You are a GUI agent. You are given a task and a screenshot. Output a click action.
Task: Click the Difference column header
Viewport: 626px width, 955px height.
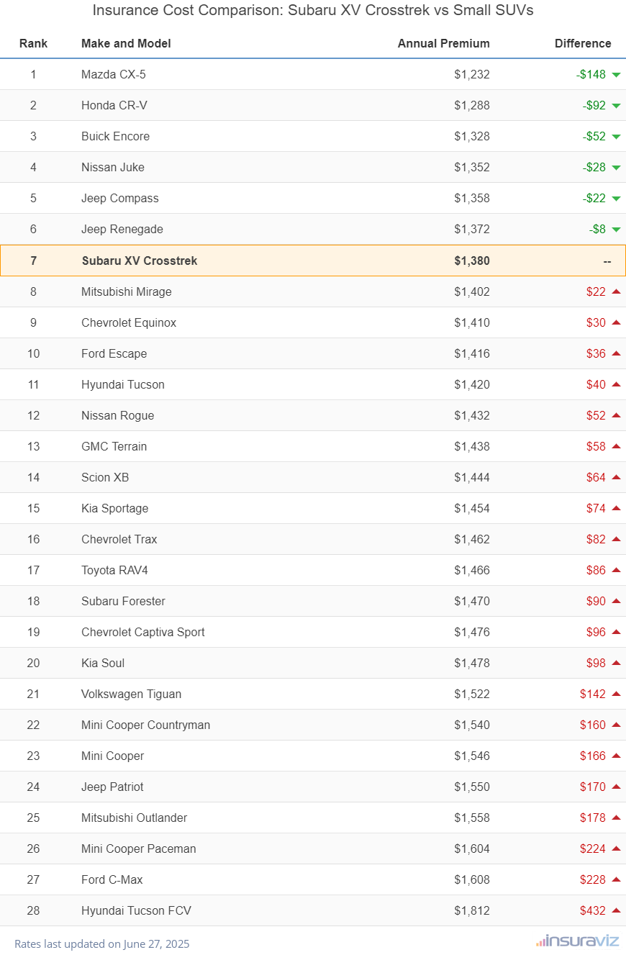coord(582,43)
